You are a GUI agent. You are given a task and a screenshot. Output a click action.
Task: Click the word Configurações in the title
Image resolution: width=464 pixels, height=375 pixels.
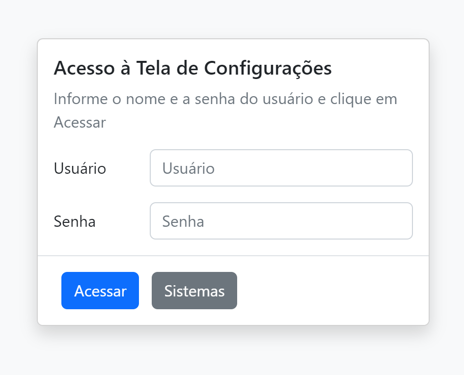pos(268,68)
